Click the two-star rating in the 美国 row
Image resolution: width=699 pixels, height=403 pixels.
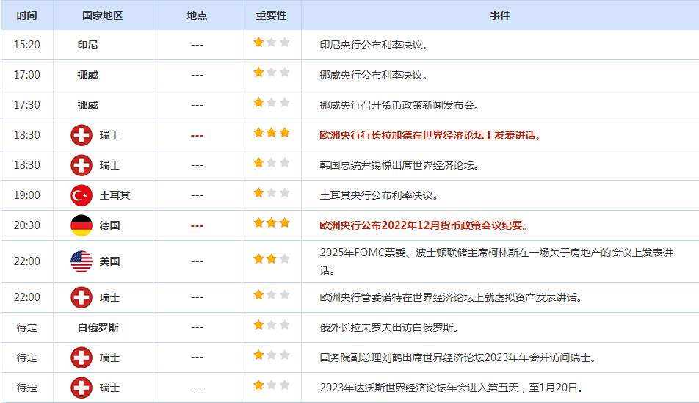272,258
